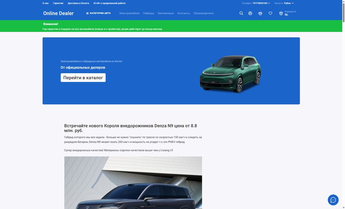Click the grid icon beside Категории авто
The height and width of the screenshot is (209, 345).
(87, 13)
